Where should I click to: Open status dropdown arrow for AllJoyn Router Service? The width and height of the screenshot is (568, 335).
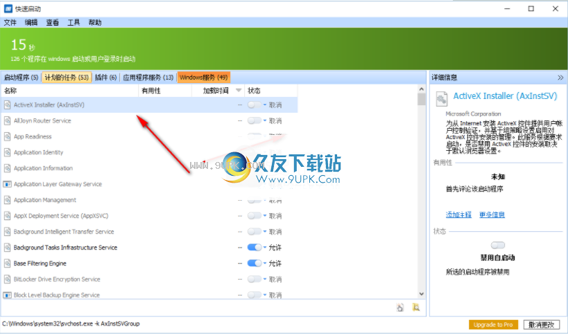pos(265,120)
